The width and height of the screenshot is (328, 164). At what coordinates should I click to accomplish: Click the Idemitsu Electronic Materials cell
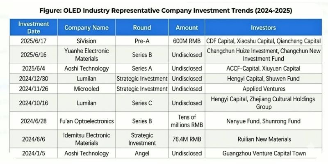pos(87,139)
